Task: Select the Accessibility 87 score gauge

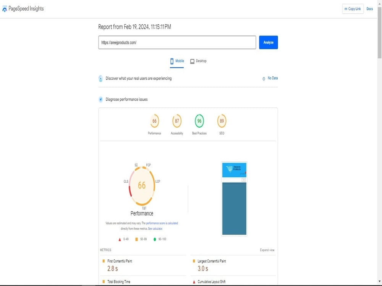Action: pyautogui.click(x=177, y=121)
